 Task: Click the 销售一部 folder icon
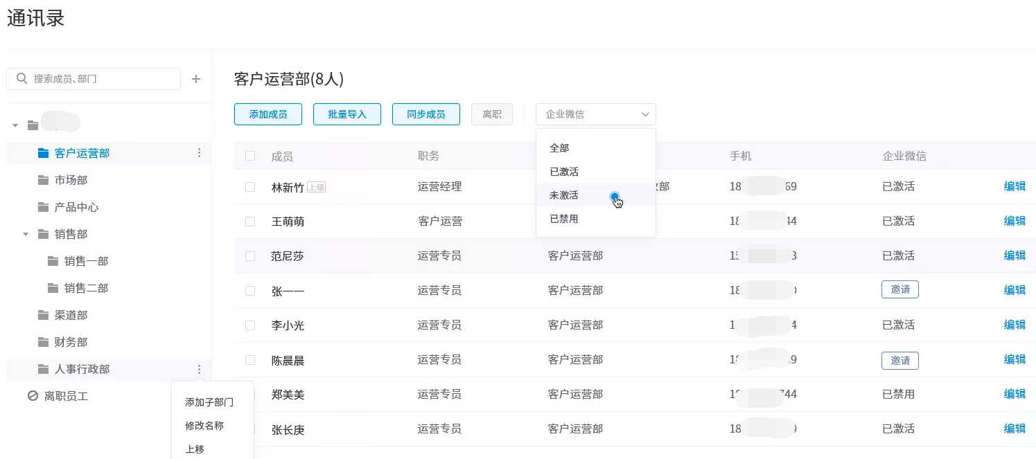pyautogui.click(x=53, y=261)
